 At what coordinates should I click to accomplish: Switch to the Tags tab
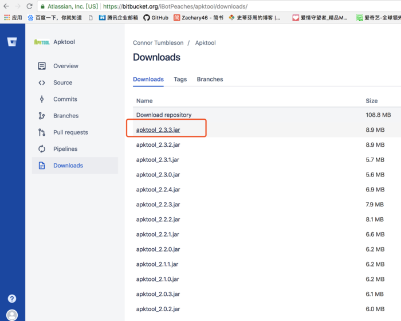[x=180, y=79]
